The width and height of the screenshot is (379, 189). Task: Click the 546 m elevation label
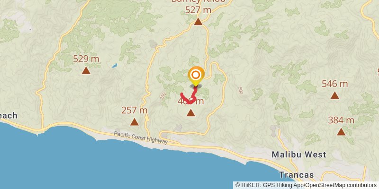coord(335,84)
